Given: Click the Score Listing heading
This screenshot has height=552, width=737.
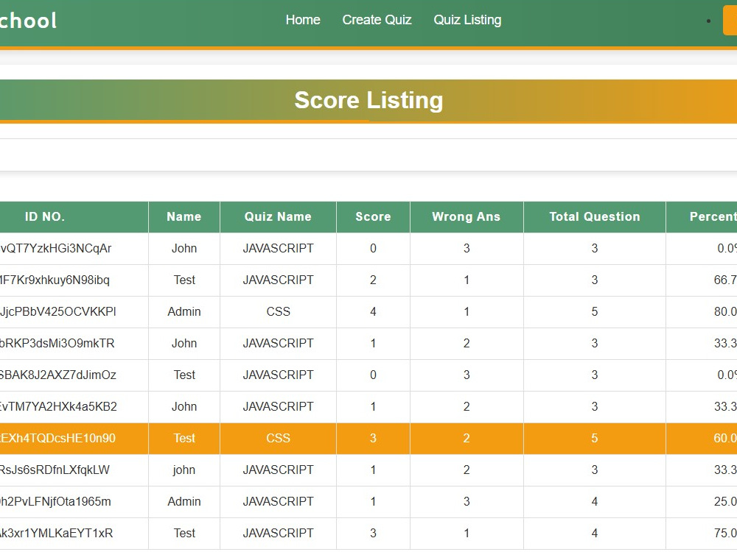Looking at the screenshot, I should point(368,100).
